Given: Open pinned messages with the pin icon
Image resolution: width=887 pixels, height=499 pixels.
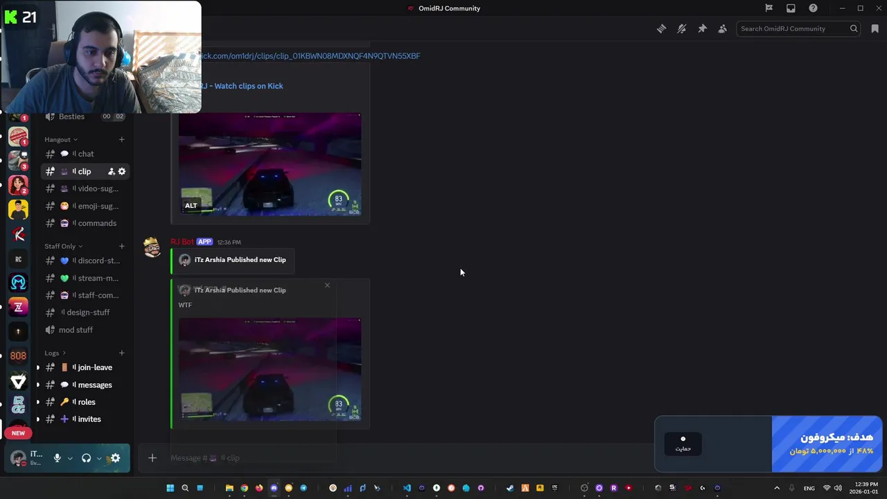Looking at the screenshot, I should [702, 28].
